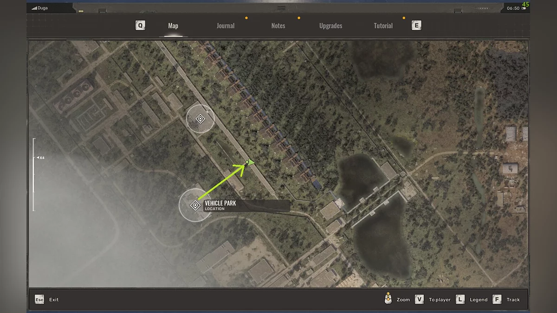Click the Tutorial tab notification dot
The width and height of the screenshot is (557, 313).
[404, 18]
